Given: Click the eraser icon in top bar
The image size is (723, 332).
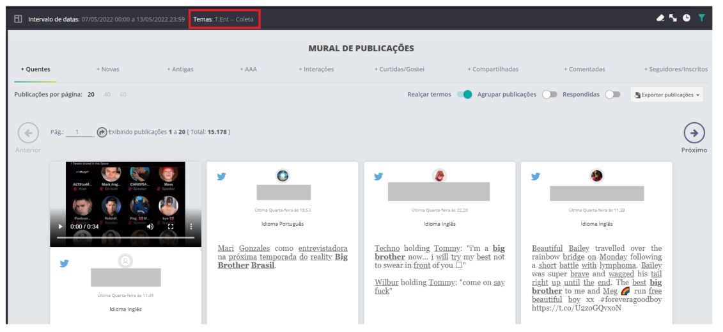Looking at the screenshot, I should click(x=660, y=18).
